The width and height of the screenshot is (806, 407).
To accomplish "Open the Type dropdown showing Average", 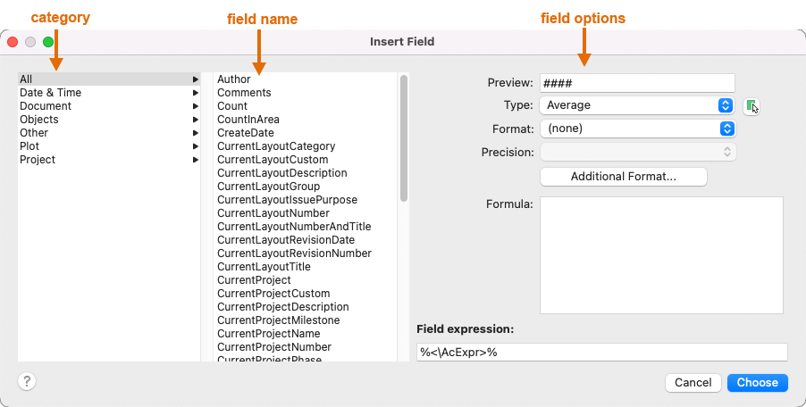I will point(637,105).
